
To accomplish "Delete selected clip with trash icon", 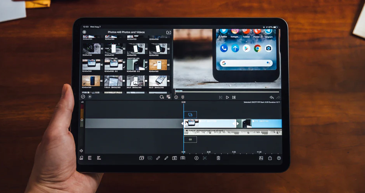I will 218,158.
